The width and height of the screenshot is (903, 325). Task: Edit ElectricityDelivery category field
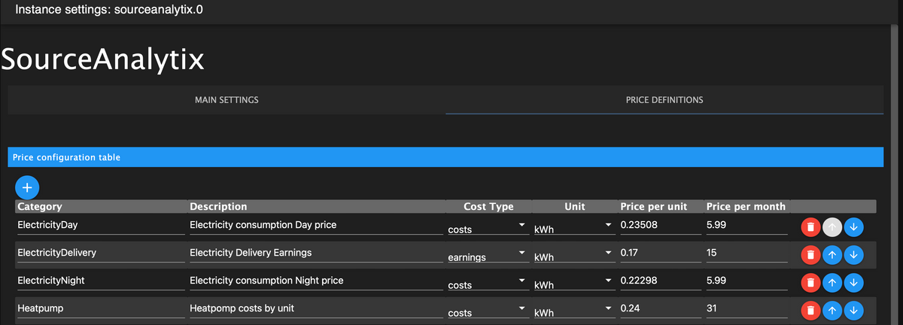pos(101,253)
